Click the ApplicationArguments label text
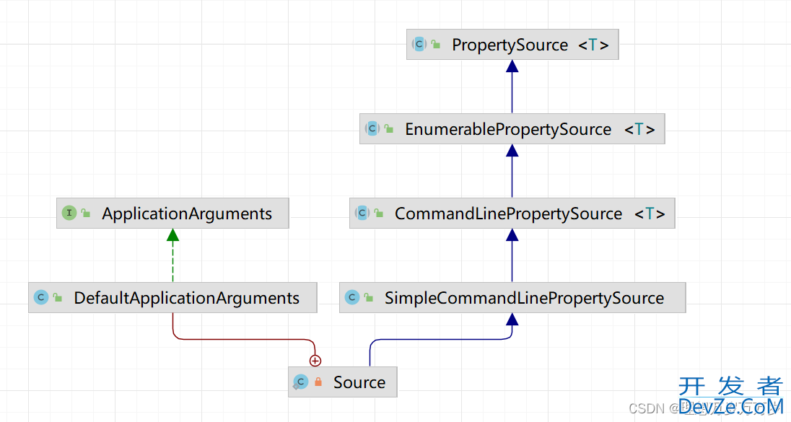Image resolution: width=791 pixels, height=422 pixels. [x=187, y=214]
